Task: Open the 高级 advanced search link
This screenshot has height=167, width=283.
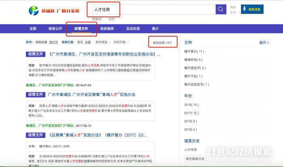Action: [233, 7]
